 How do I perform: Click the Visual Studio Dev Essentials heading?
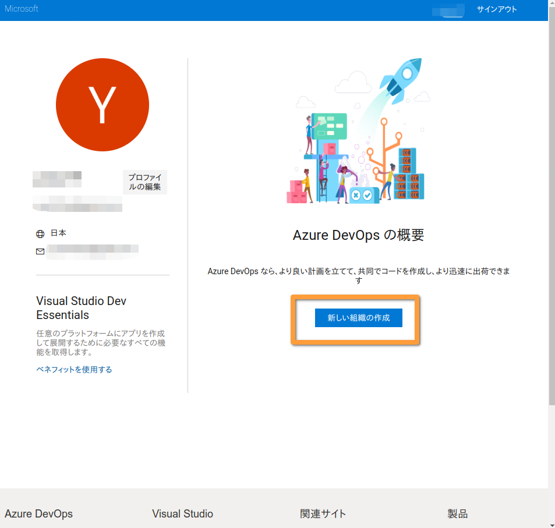click(81, 308)
